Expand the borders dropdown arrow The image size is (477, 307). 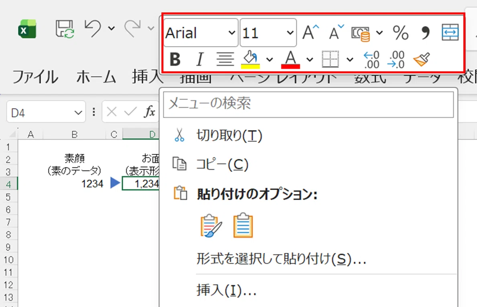(350, 59)
